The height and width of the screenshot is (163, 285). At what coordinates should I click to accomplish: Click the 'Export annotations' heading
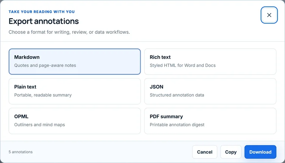click(43, 21)
